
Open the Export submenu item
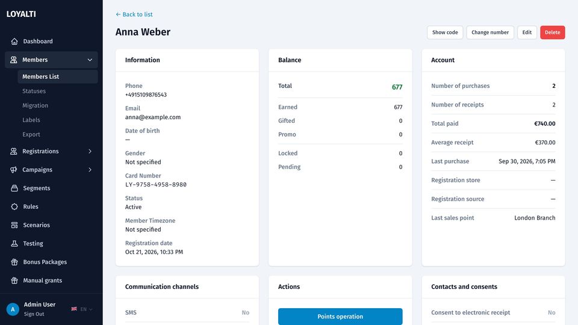tap(31, 134)
